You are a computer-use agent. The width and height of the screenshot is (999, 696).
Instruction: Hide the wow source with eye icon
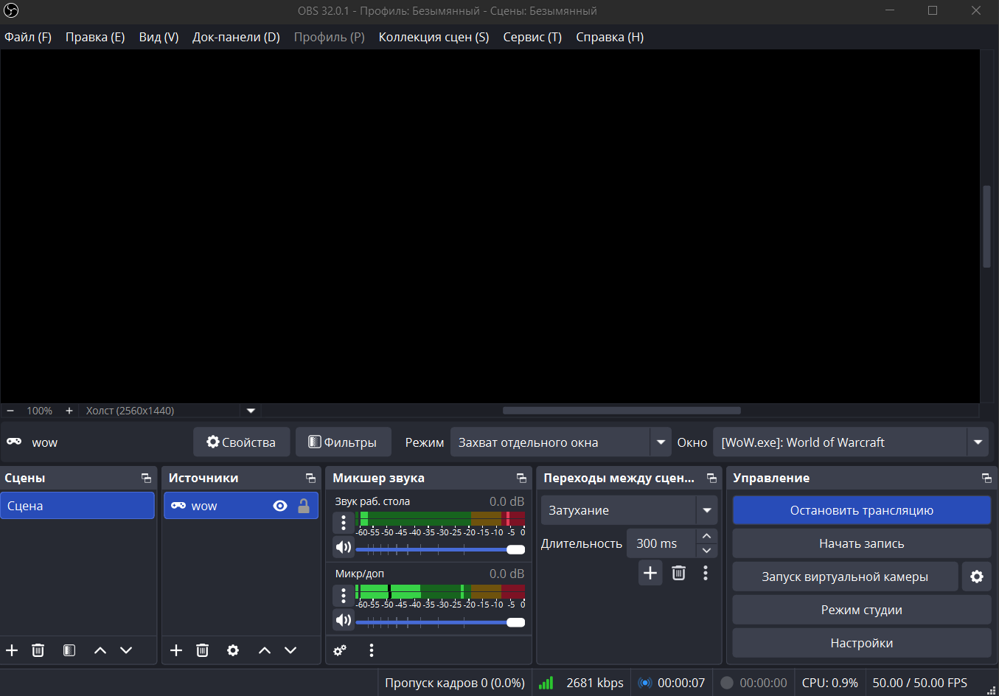[x=280, y=506]
